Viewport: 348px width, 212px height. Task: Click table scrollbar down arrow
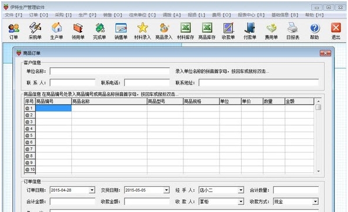click(318, 171)
